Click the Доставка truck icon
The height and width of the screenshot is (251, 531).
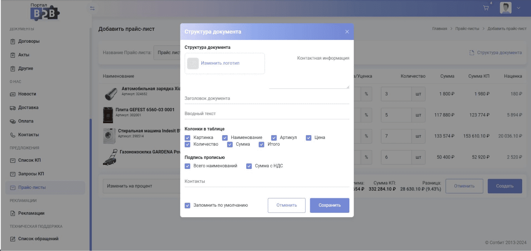13,108
